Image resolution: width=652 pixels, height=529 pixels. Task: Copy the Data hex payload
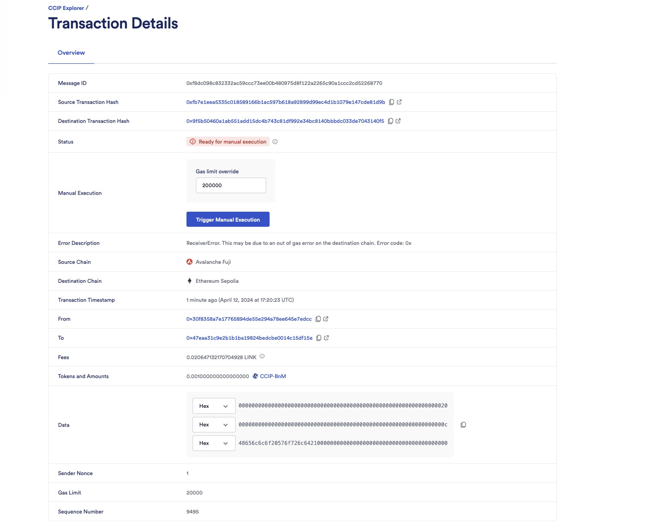pos(463,425)
